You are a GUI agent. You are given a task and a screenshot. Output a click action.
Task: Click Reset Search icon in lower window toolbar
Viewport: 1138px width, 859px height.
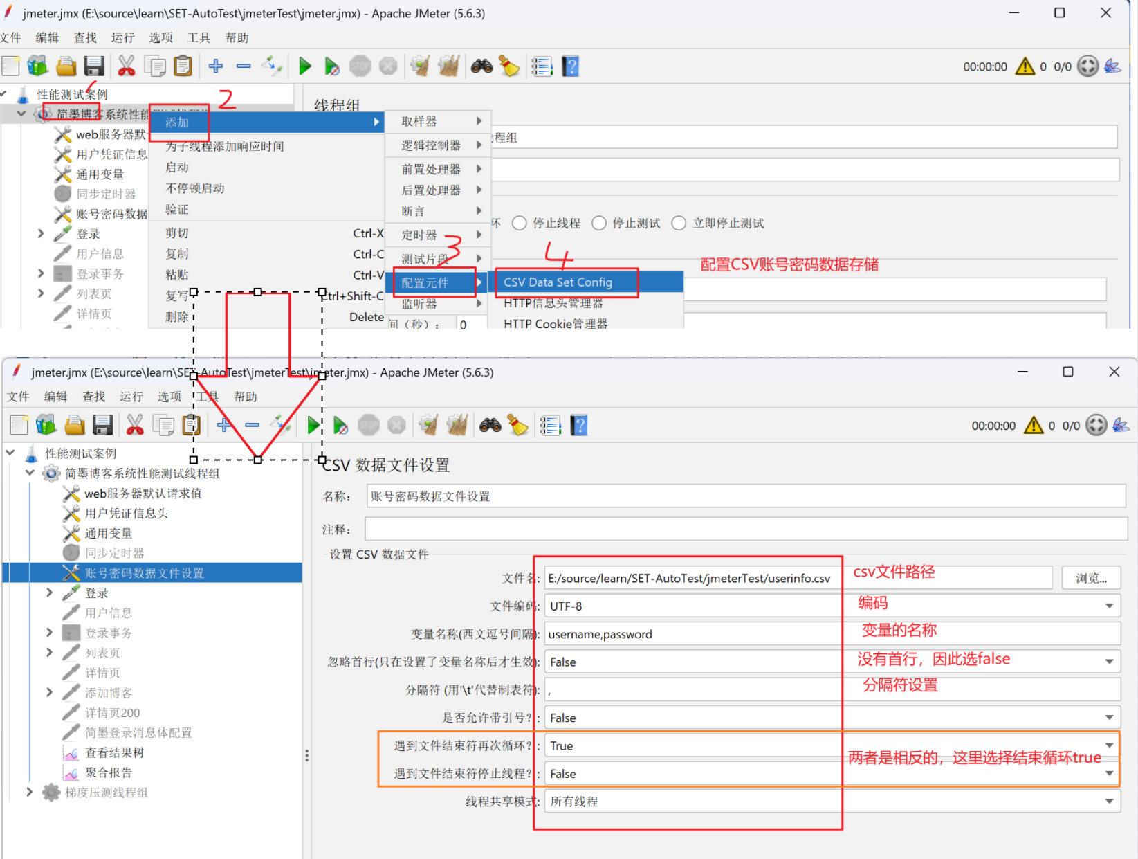[x=517, y=425]
